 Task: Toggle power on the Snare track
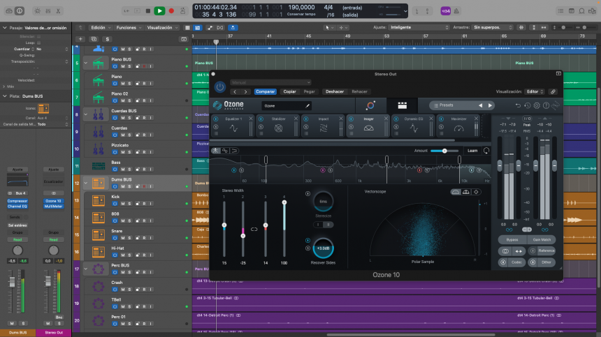point(115,238)
